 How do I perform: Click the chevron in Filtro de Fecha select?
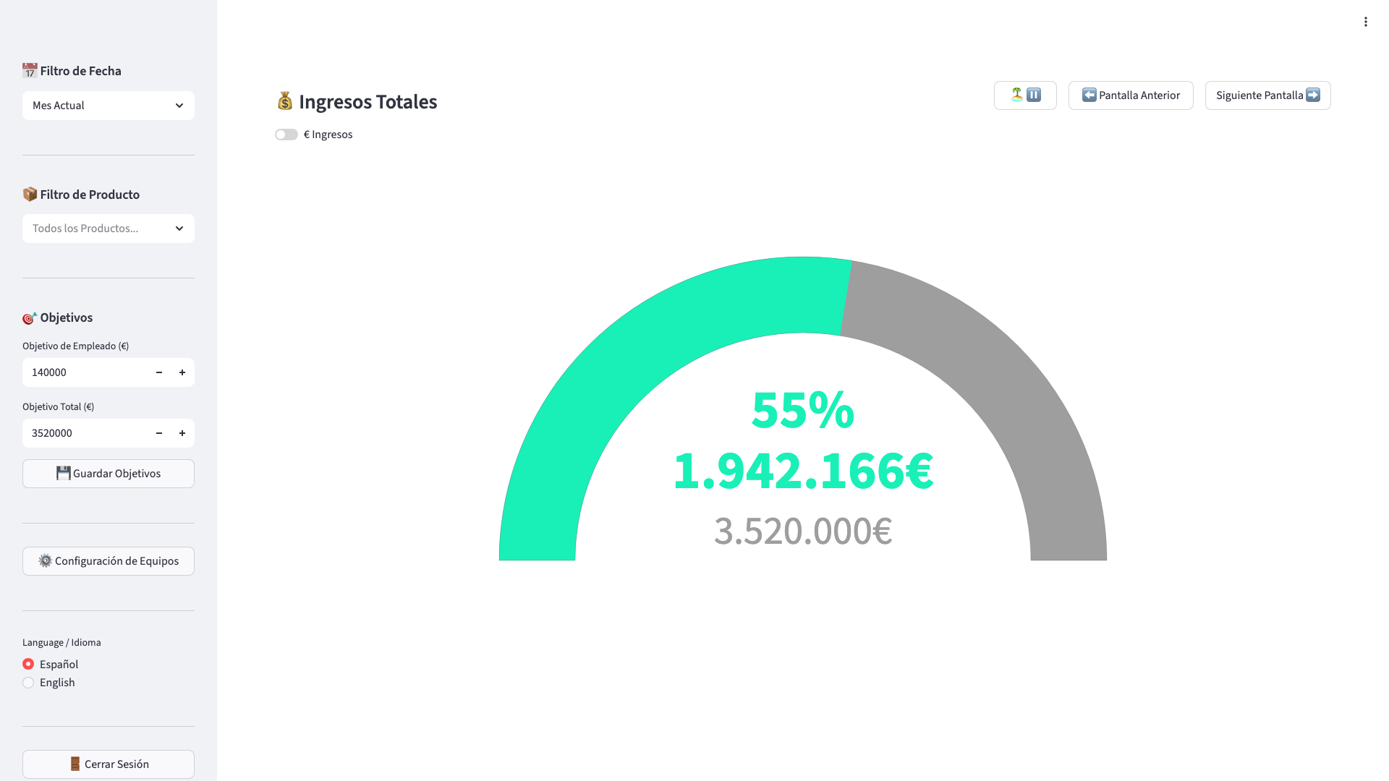click(179, 106)
